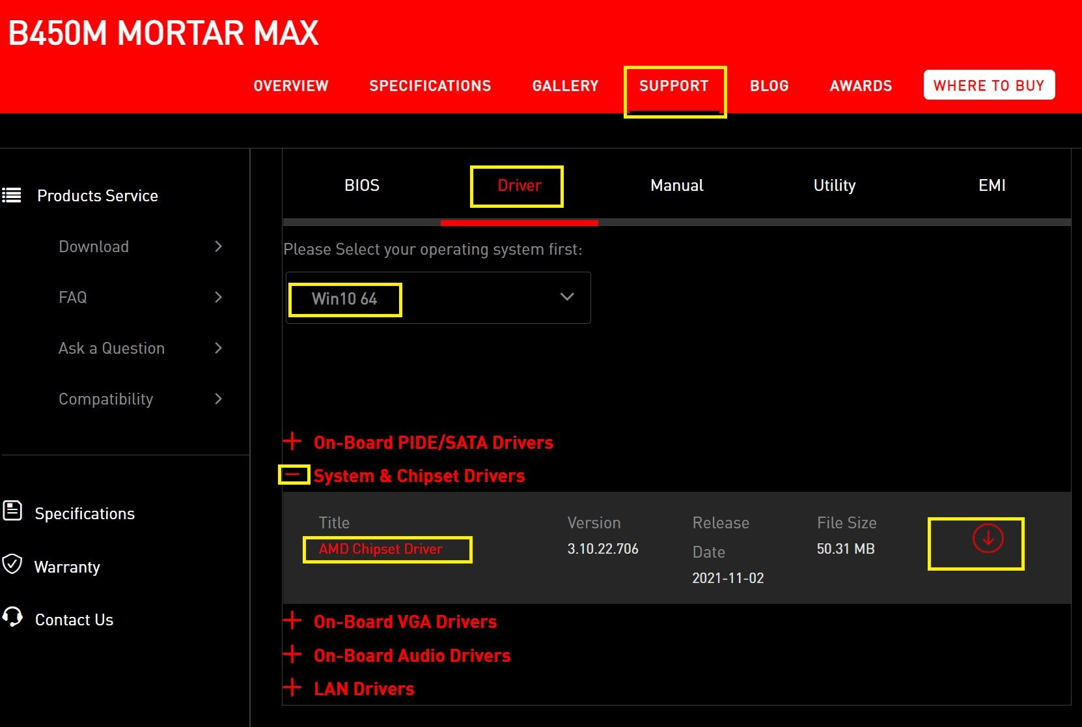This screenshot has height=727, width=1082.
Task: Open the SUPPORT navigation tab
Action: 674,86
